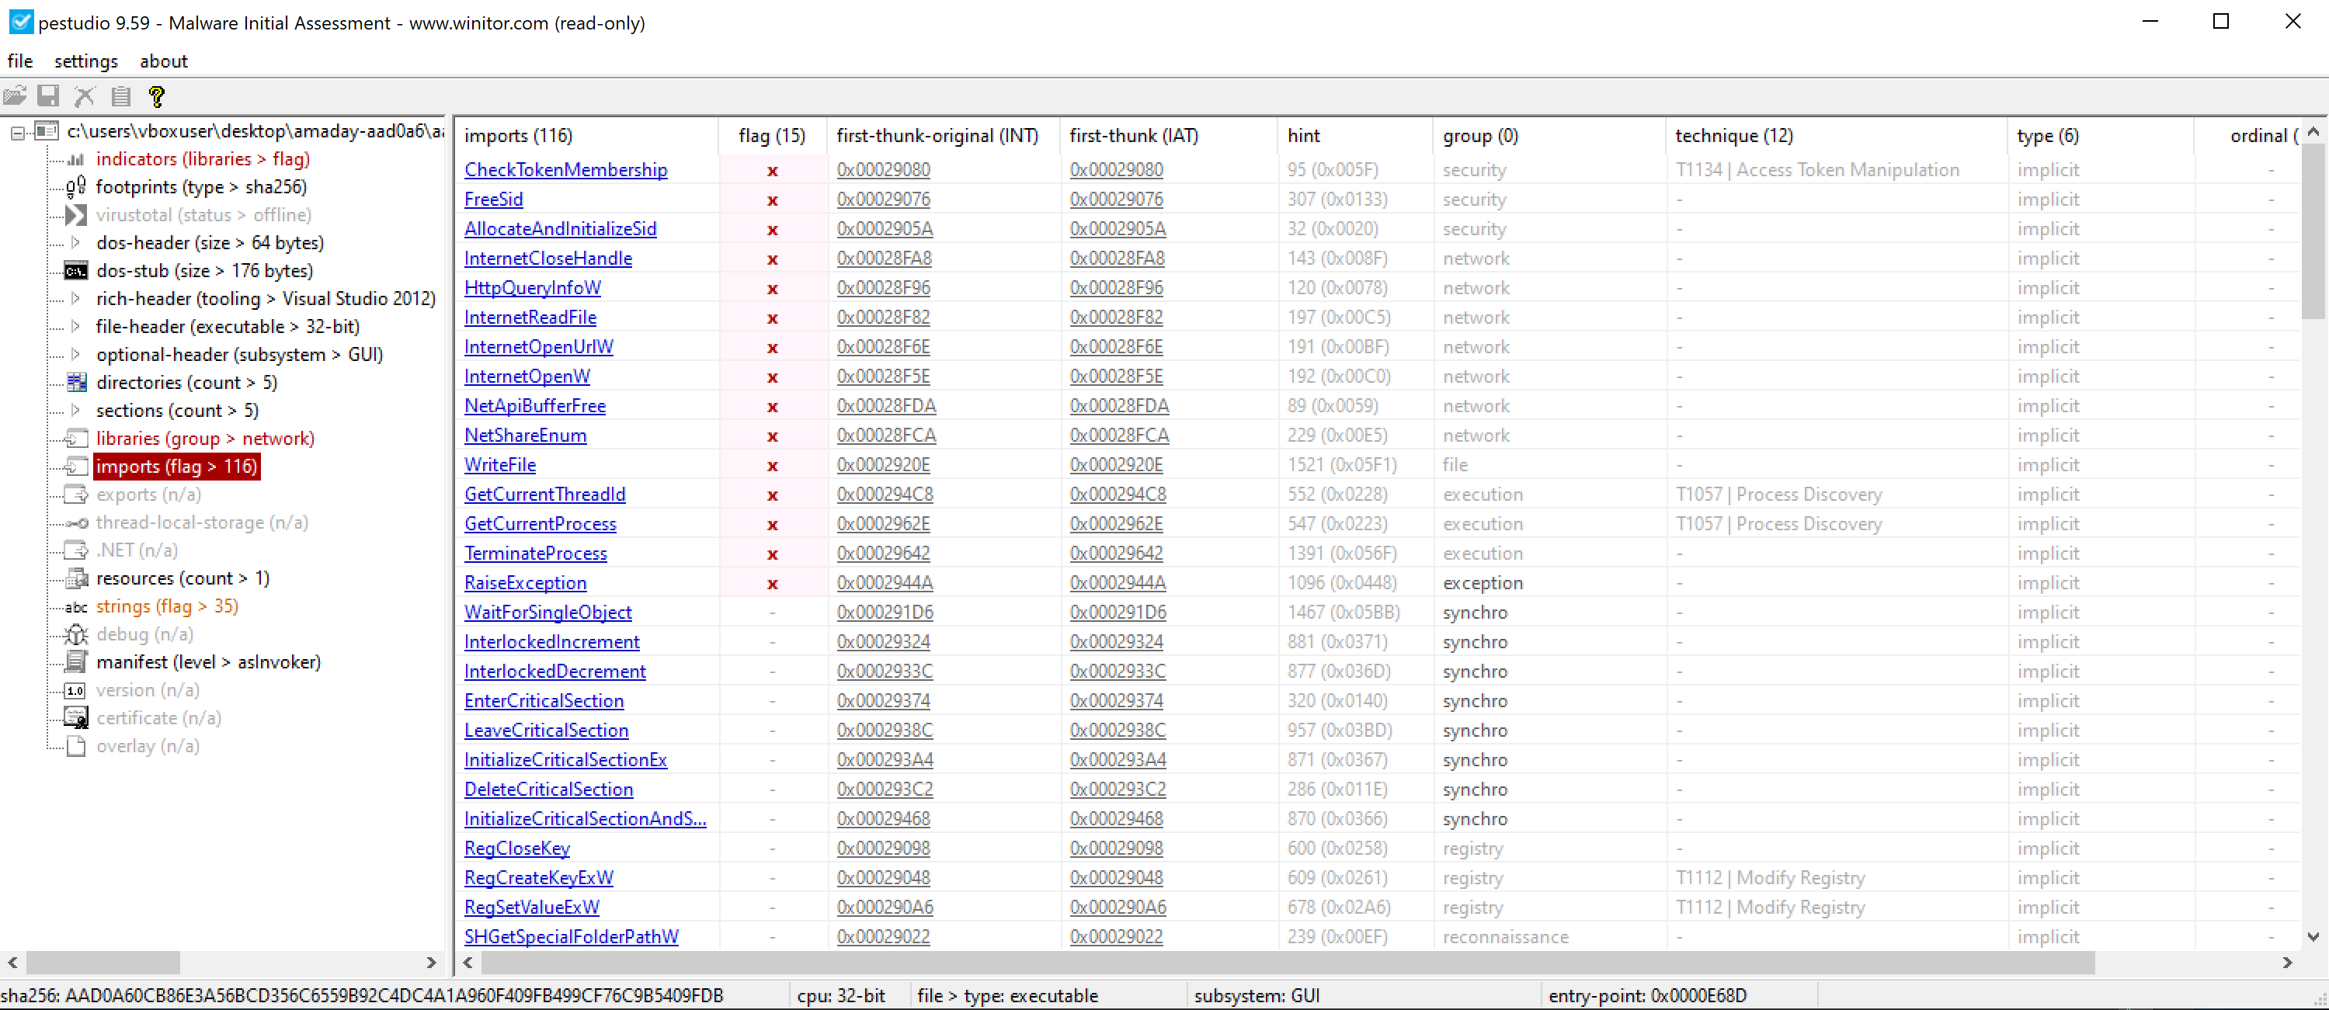Collapse the root file path node
2329x1010 pixels.
pyautogui.click(x=17, y=132)
